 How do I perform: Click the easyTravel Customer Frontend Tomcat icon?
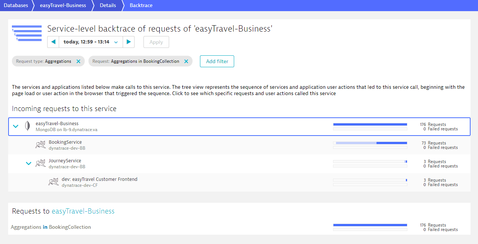54,182
